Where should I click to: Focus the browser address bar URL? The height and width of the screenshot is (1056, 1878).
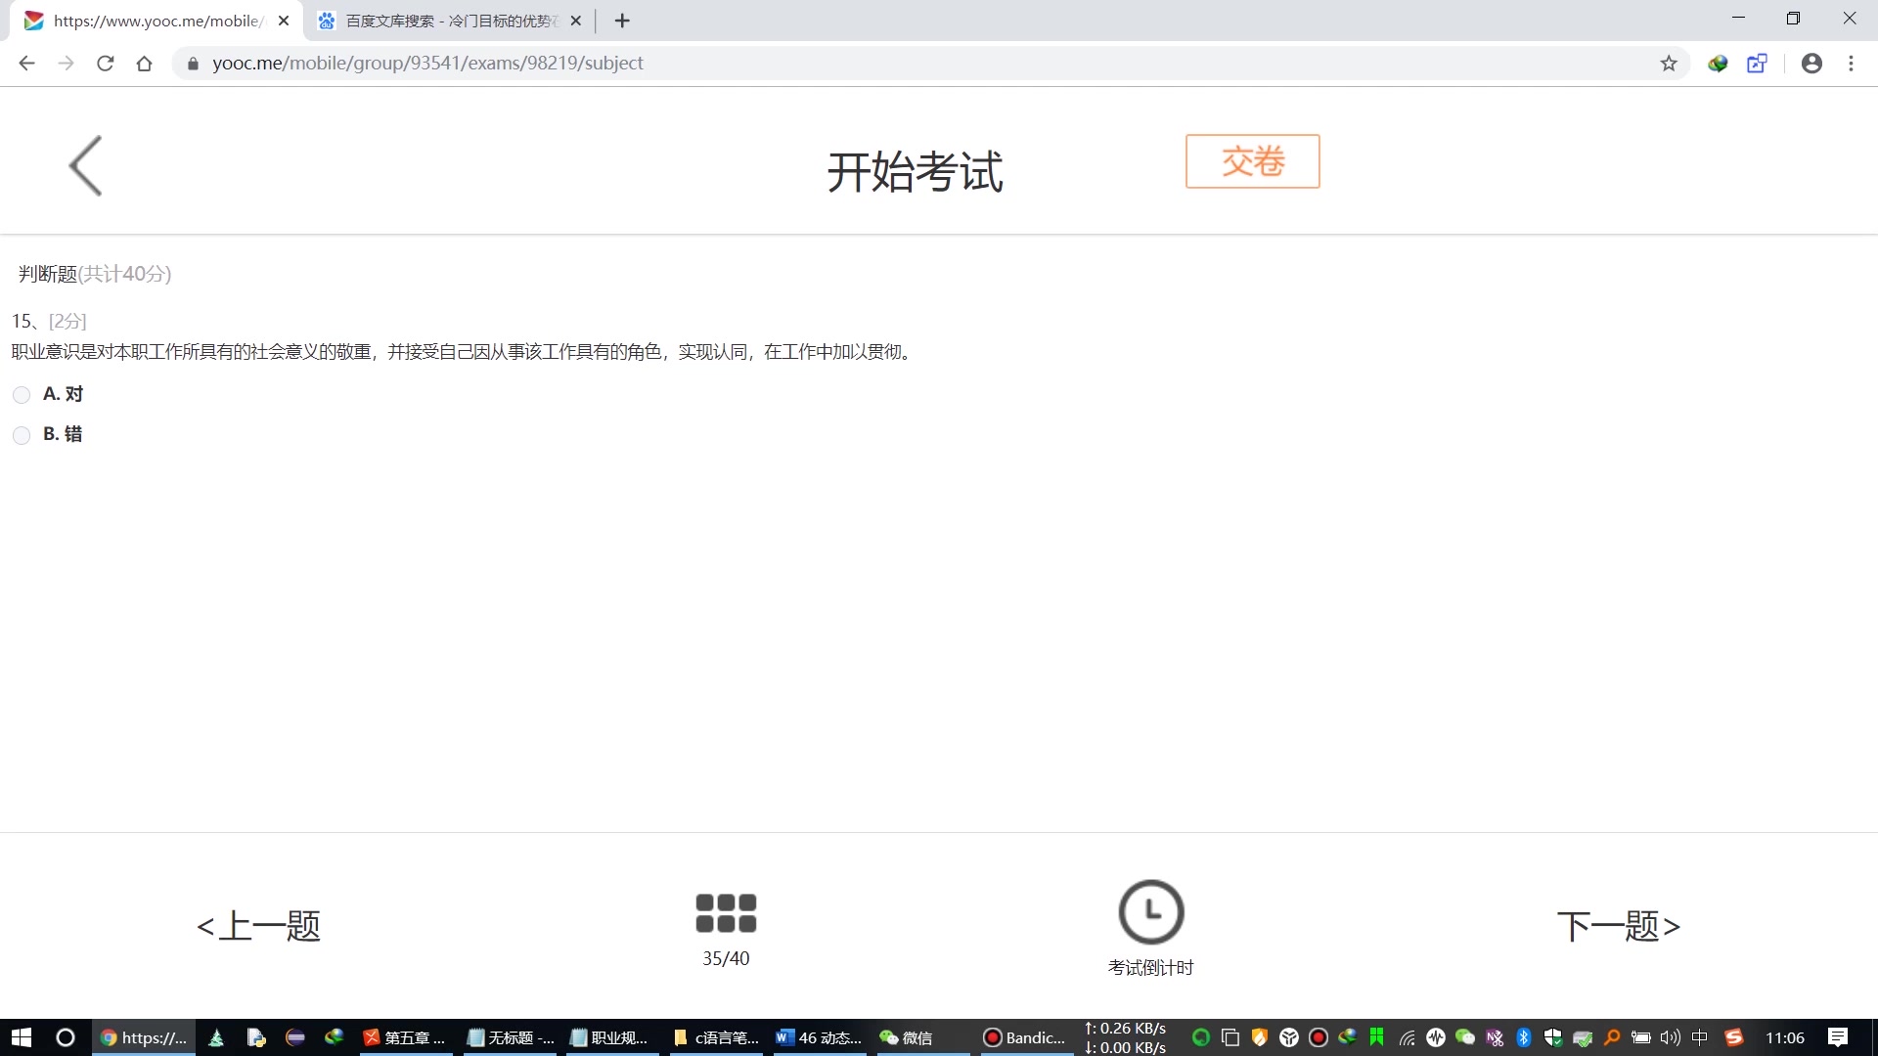point(427,64)
